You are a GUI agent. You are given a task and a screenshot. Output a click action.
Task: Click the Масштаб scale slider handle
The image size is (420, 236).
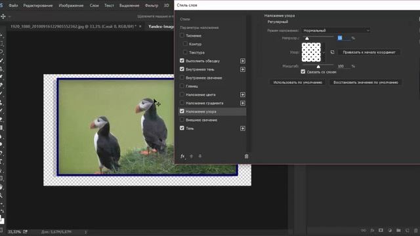(318, 66)
